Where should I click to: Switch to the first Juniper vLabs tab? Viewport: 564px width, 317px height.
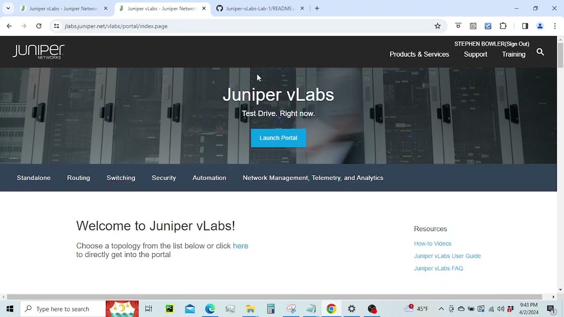64,8
